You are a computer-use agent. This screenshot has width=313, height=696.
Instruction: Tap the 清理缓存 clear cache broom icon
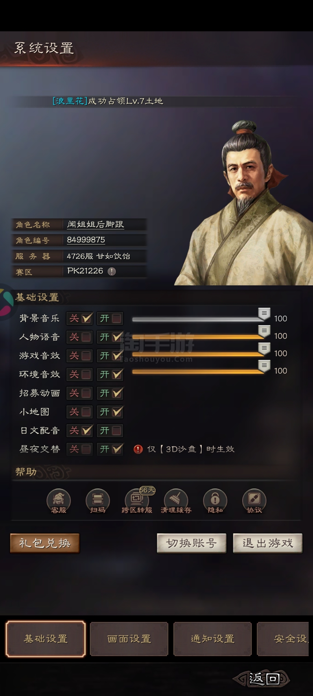(176, 501)
